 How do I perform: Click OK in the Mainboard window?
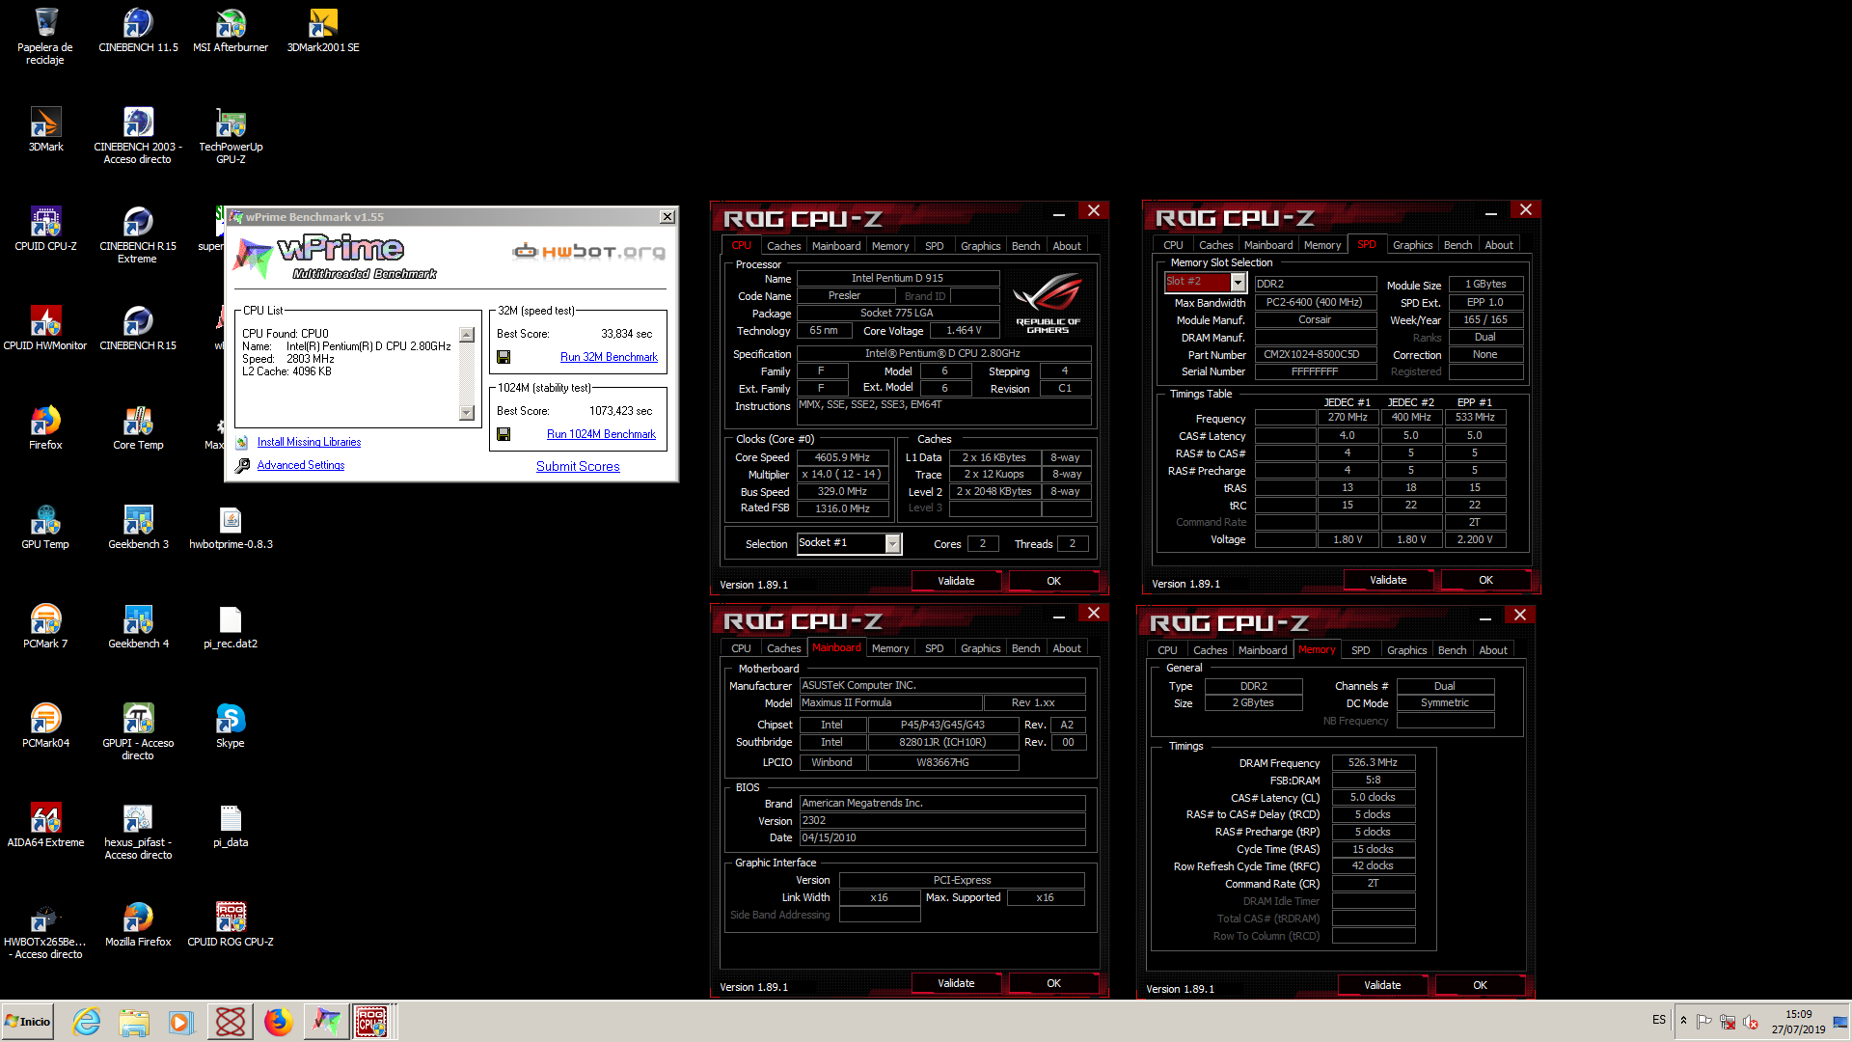pos(1053,983)
